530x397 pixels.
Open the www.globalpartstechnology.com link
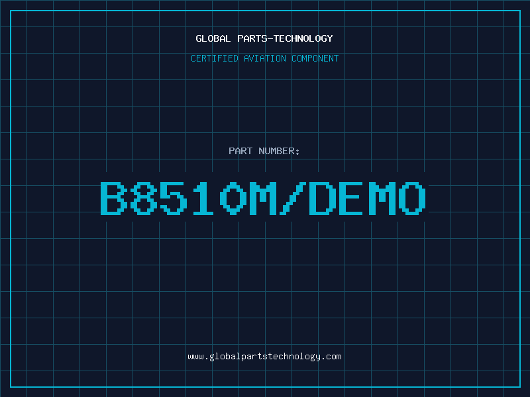tap(264, 357)
